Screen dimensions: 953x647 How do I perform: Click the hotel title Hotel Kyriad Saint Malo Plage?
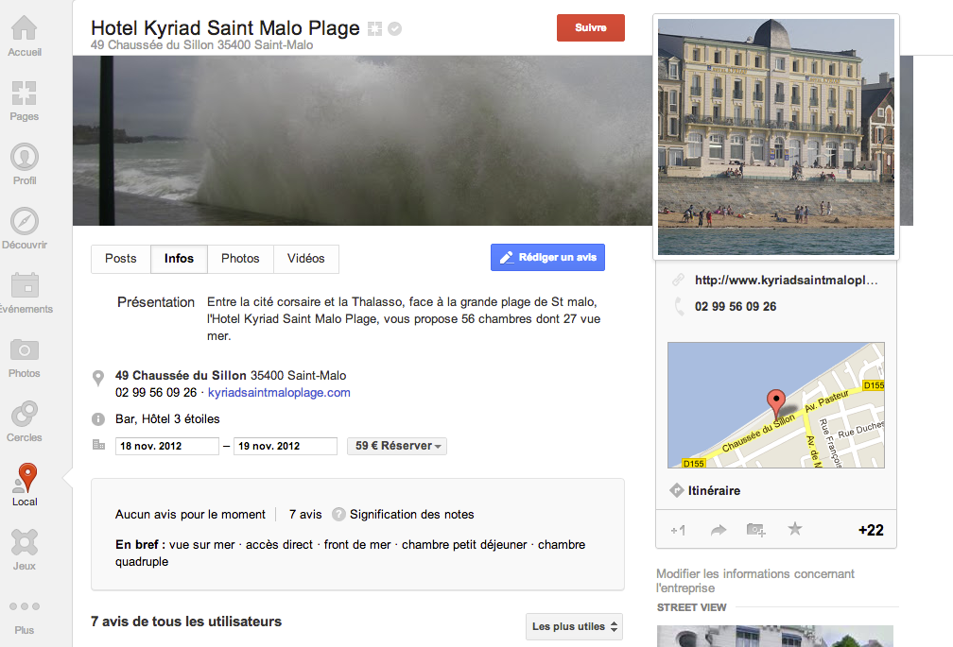[x=225, y=28]
